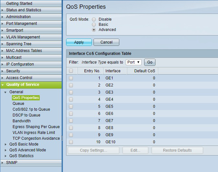Collapse the General tree arrow

pos(5,92)
